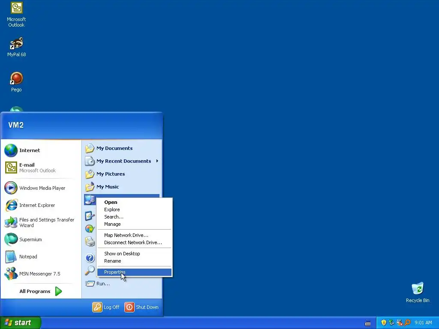Click the My Computer icon
Viewport: 439px width, 329px height.
(90, 200)
